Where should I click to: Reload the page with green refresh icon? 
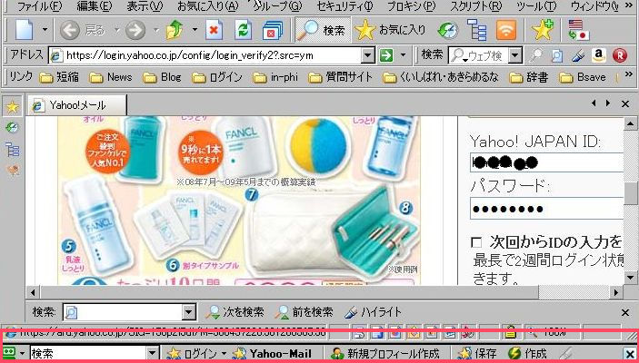(243, 30)
